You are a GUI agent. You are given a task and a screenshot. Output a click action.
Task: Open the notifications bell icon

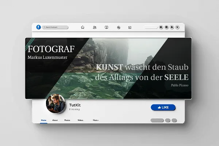[172, 27]
